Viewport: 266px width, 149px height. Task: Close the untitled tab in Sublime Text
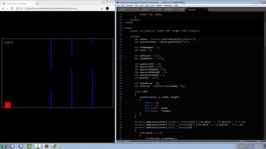[137, 10]
